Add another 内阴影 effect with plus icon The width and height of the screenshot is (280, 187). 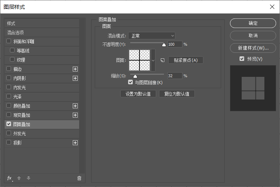pos(75,78)
